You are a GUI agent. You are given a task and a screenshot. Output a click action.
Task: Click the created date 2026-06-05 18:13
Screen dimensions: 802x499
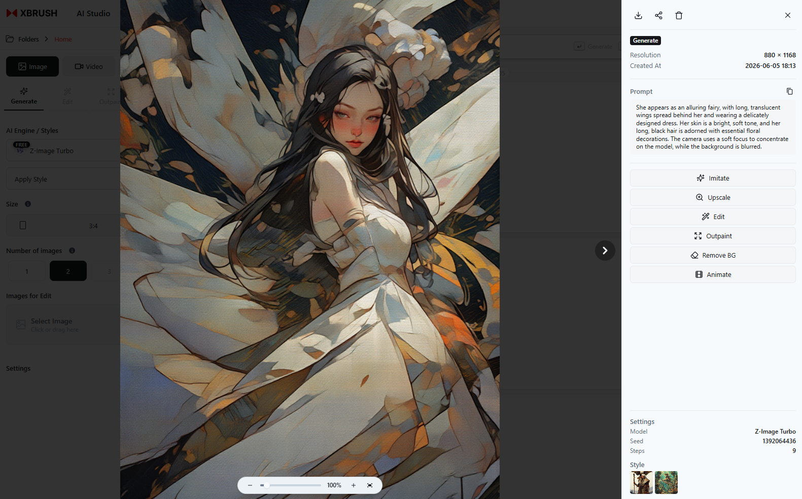click(771, 66)
